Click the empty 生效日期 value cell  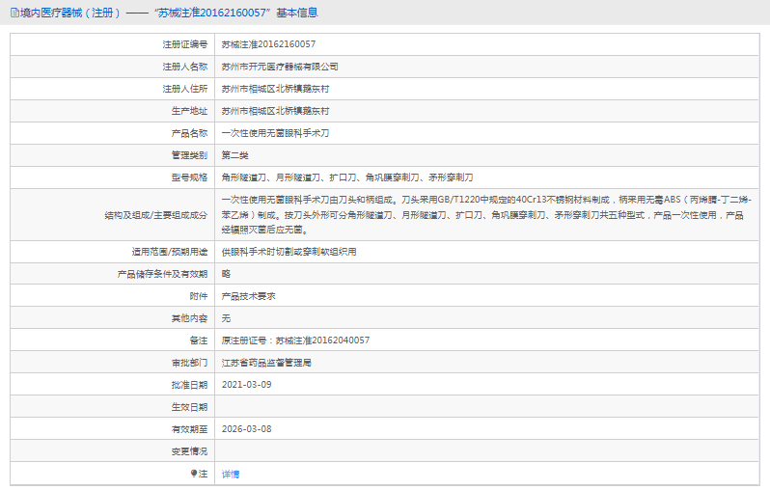click(x=482, y=407)
